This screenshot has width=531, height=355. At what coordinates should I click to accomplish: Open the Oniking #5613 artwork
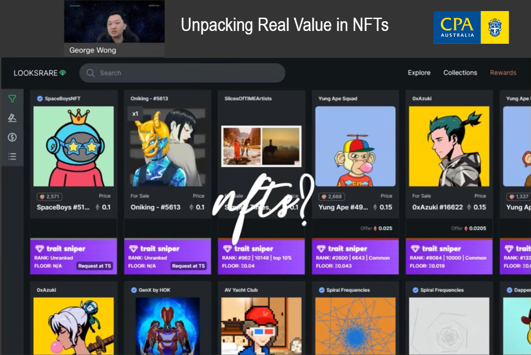pos(167,146)
